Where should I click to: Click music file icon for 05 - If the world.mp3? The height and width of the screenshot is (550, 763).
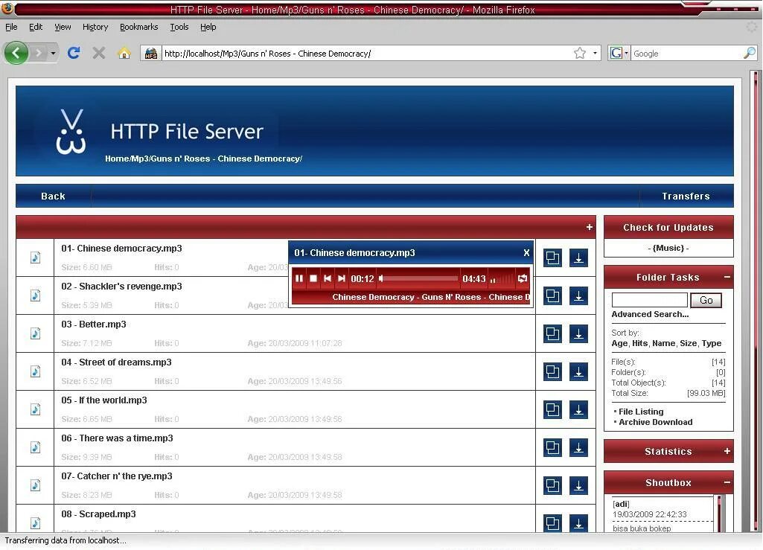pyautogui.click(x=35, y=409)
